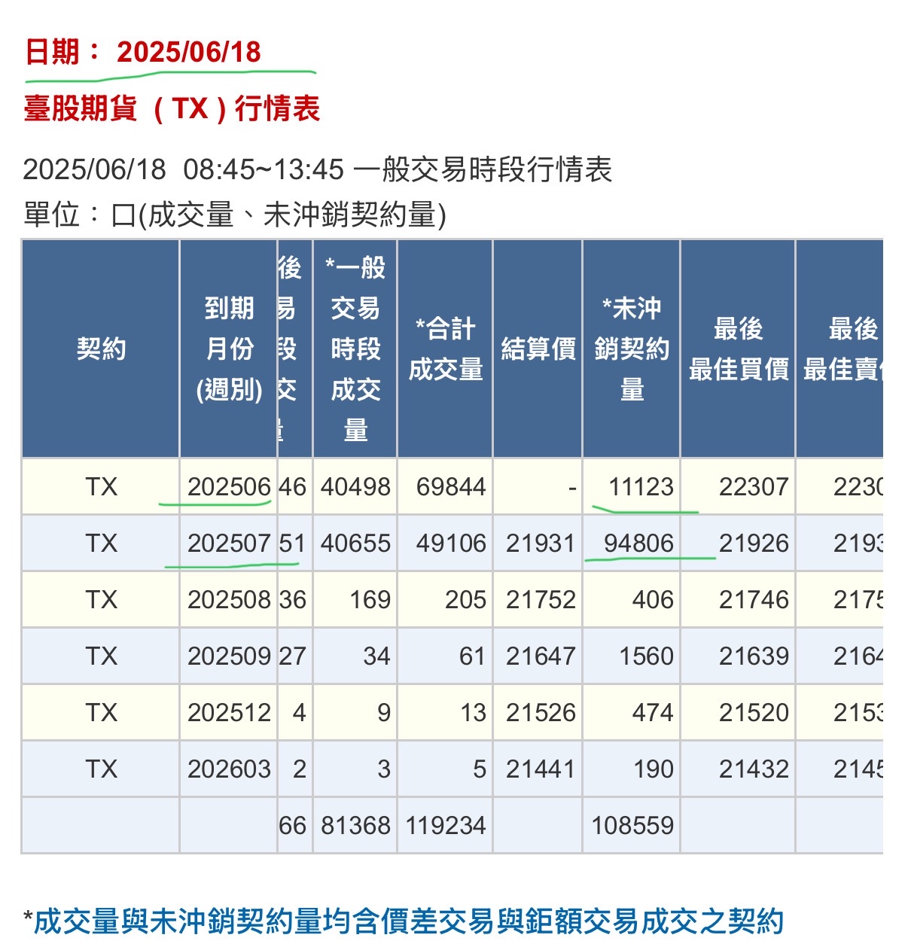Screen dimensions: 908x944
Task: Click the 202506 expiry month cell
Action: [229, 487]
